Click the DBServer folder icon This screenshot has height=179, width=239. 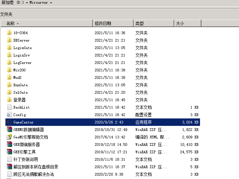coord(9,40)
